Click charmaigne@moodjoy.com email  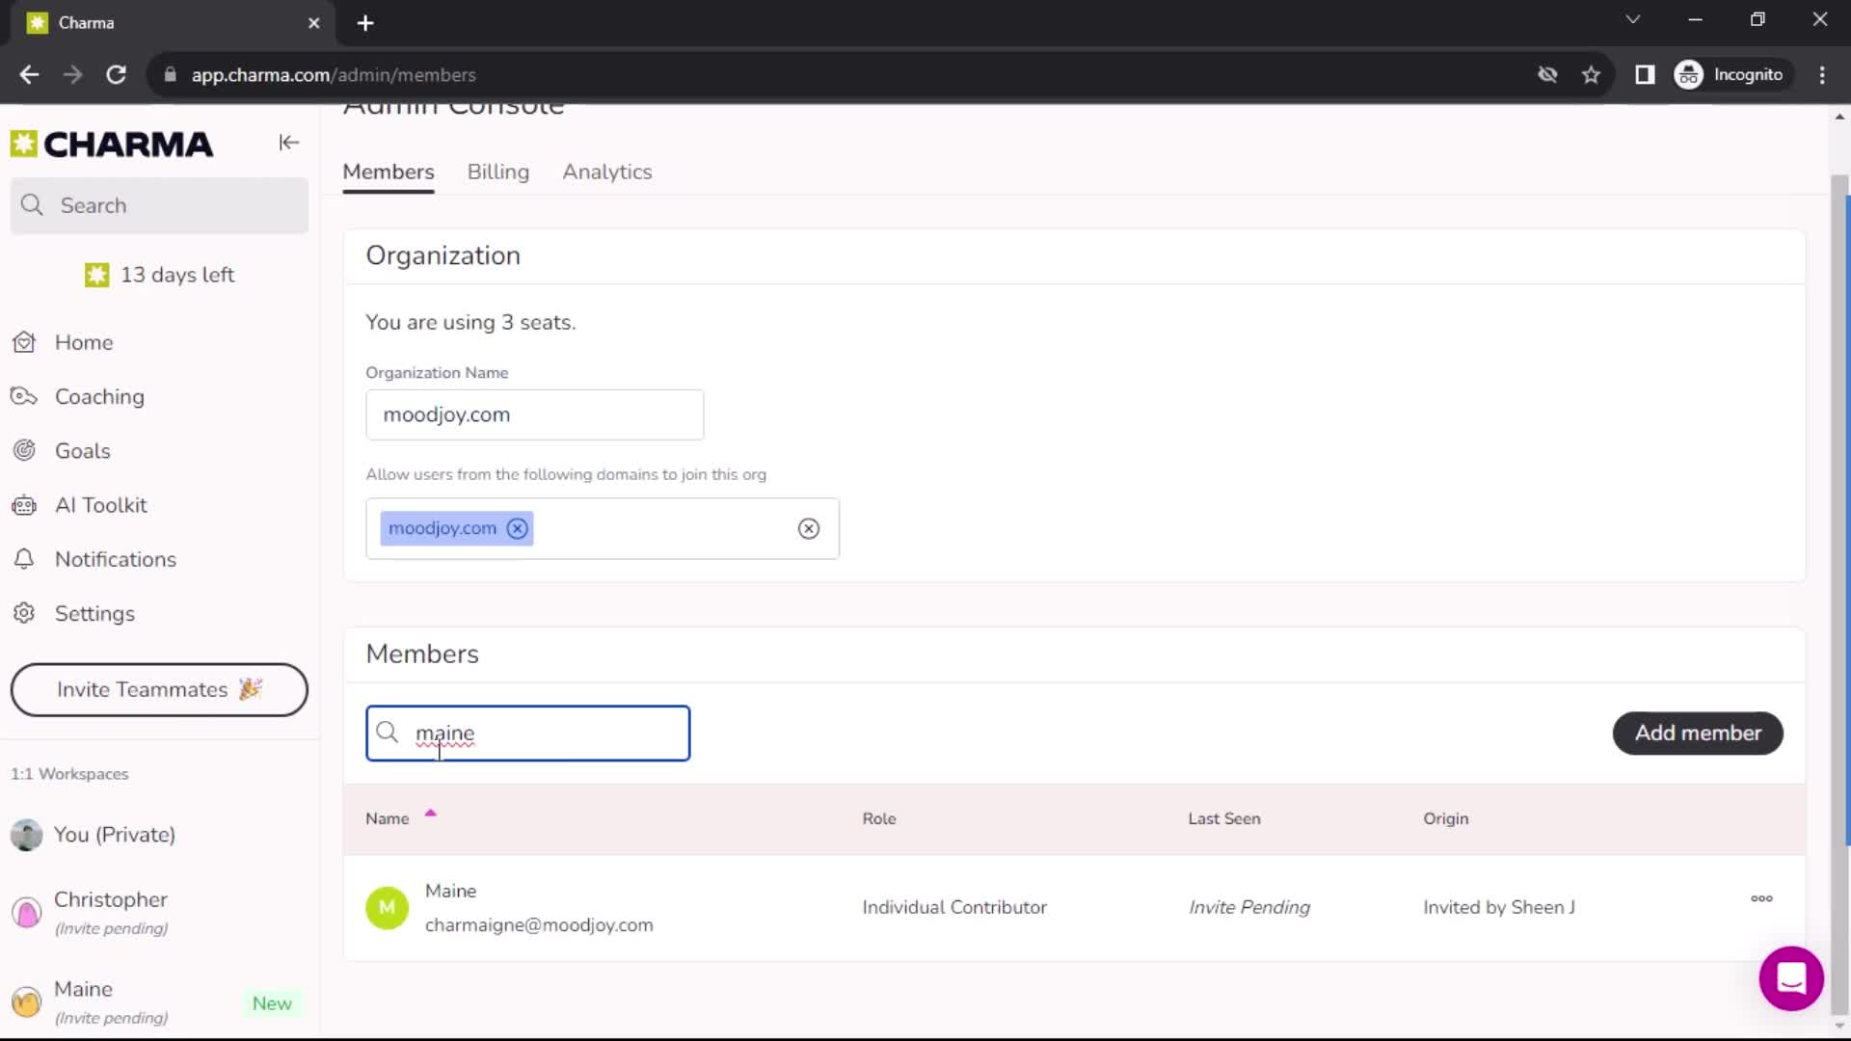pos(539,925)
